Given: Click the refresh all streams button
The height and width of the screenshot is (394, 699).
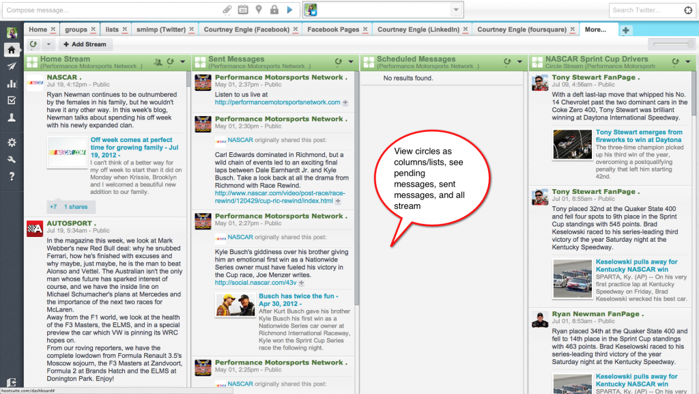Looking at the screenshot, I should 33,44.
